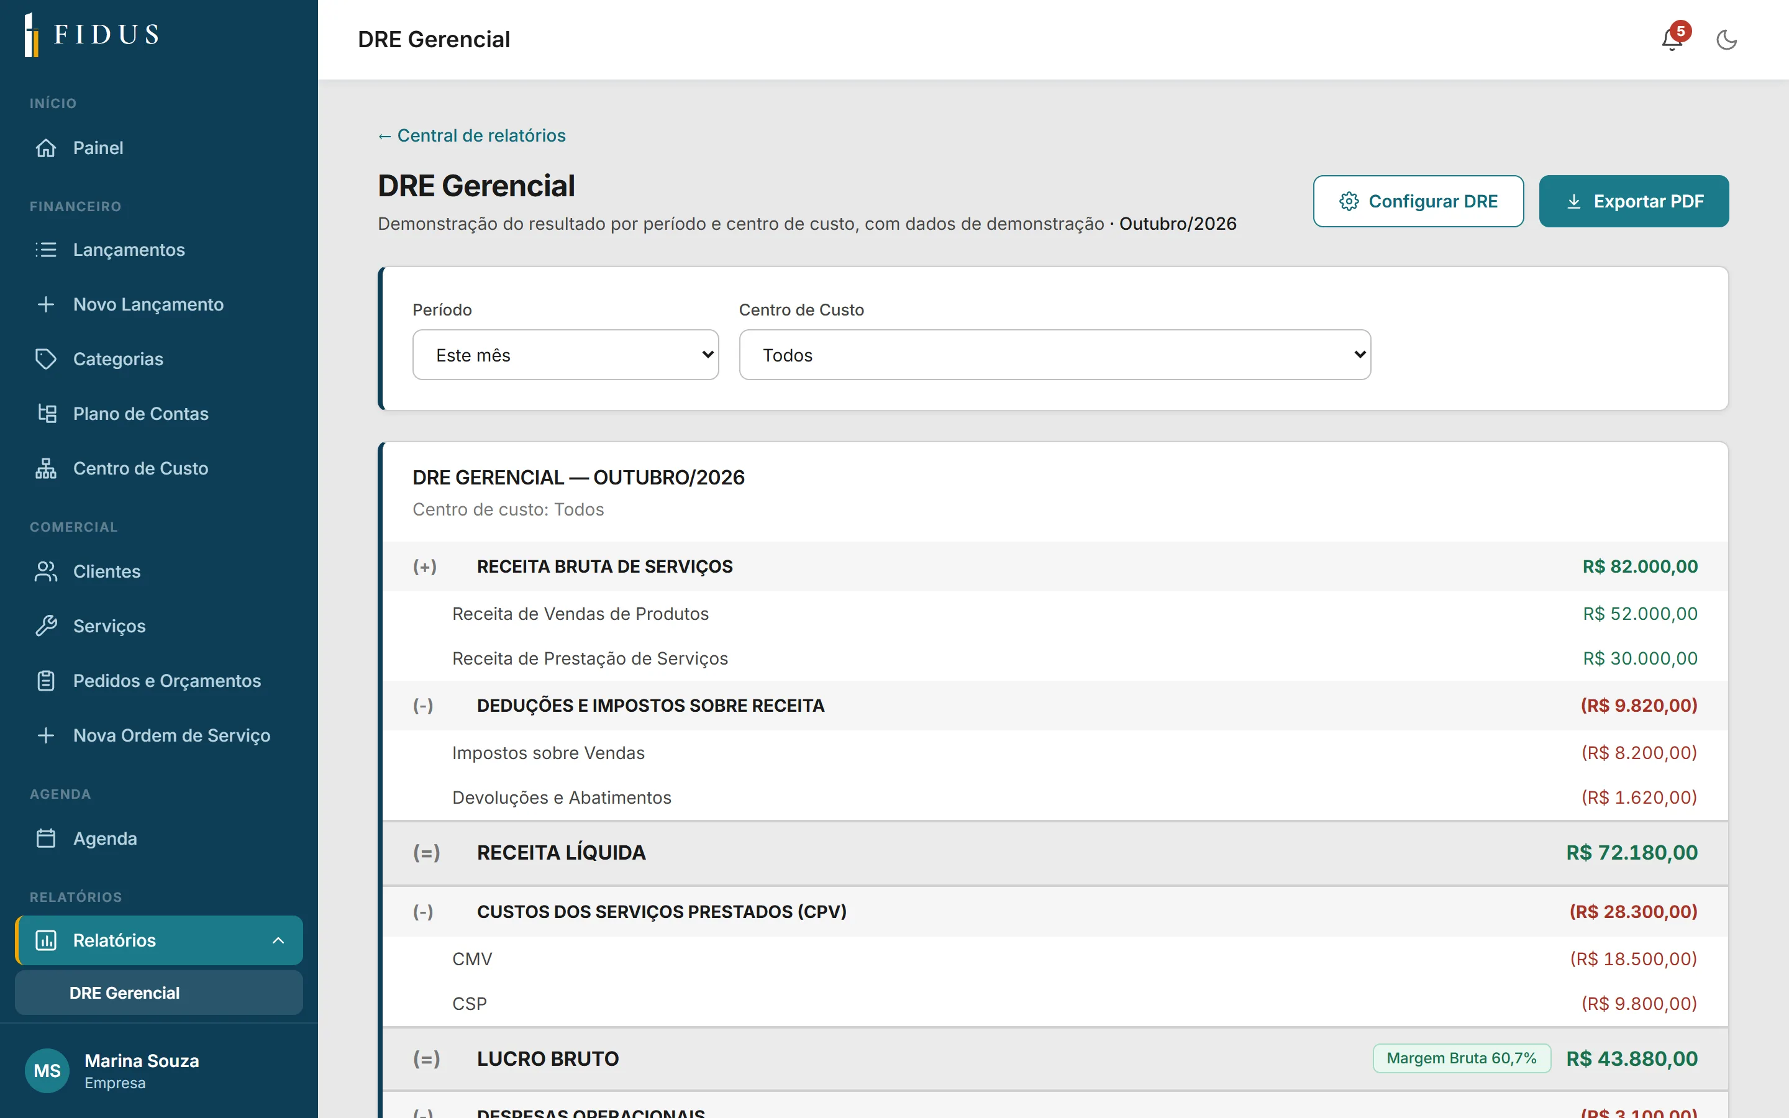Select Centro de Custo hierarchy icon
1789x1118 pixels.
[46, 468]
